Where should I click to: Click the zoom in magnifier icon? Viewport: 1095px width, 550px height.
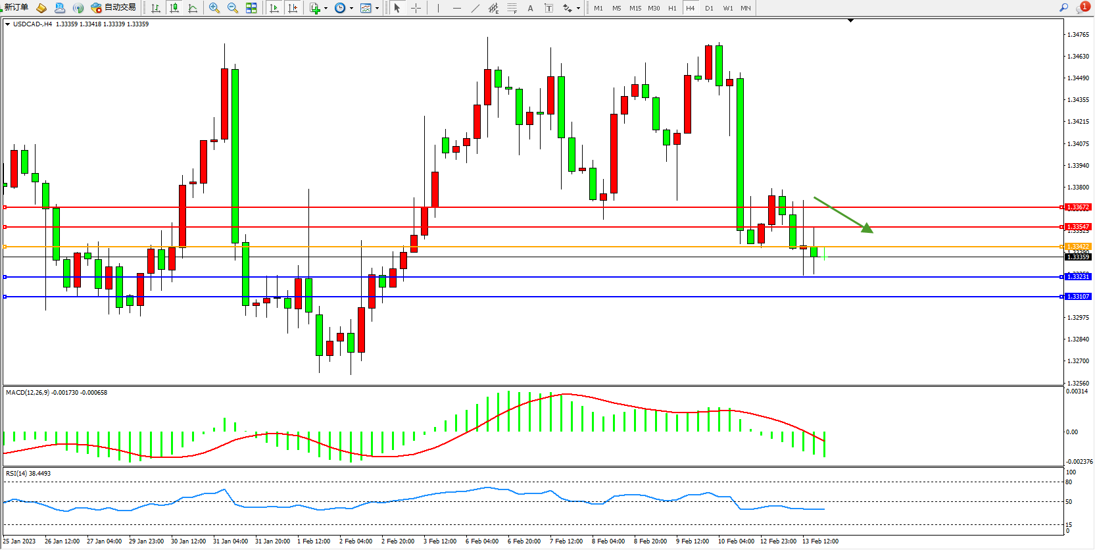pyautogui.click(x=214, y=8)
